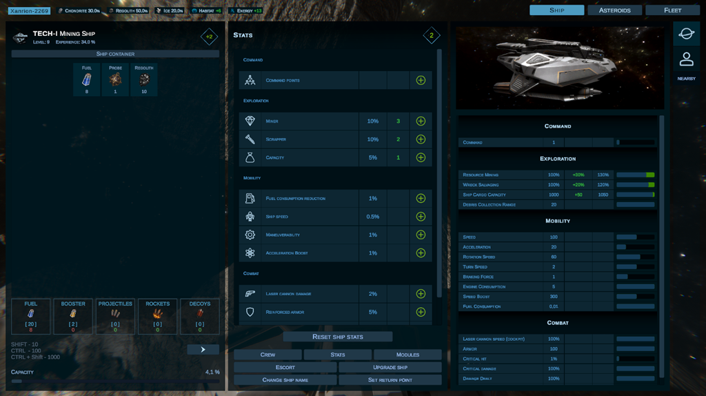Screen dimensions: 706x396
Task: Click the Laser cannon gun icon
Action: pos(250,294)
